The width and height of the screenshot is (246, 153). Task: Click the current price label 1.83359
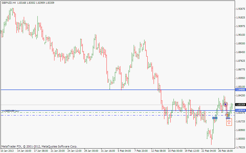240,105
